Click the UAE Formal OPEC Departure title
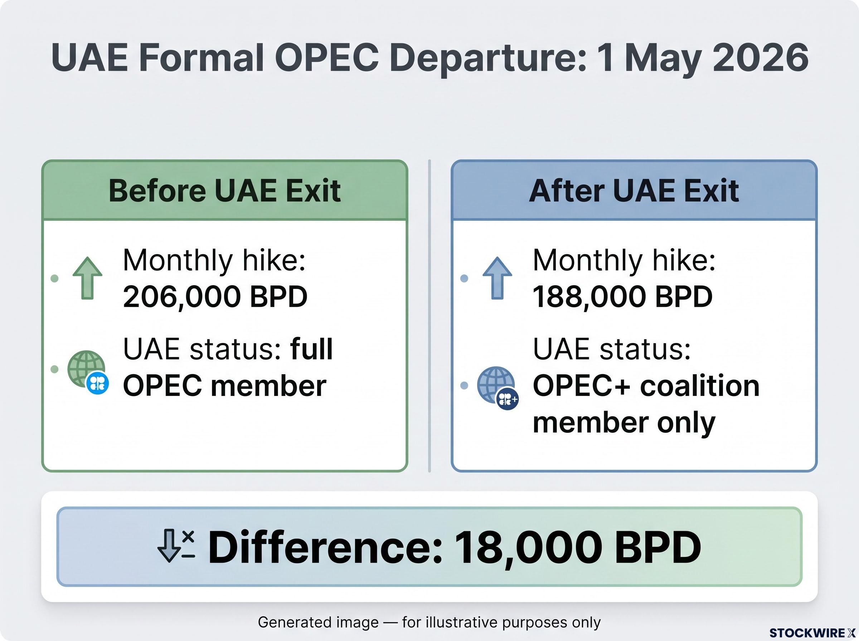Image resolution: width=859 pixels, height=641 pixels. click(x=430, y=58)
